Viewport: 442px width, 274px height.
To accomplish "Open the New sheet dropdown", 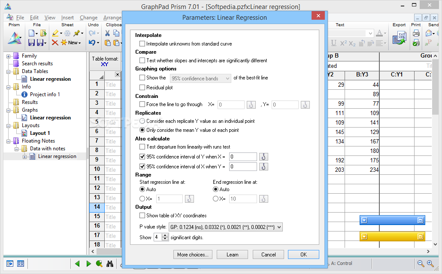I will tap(80, 43).
